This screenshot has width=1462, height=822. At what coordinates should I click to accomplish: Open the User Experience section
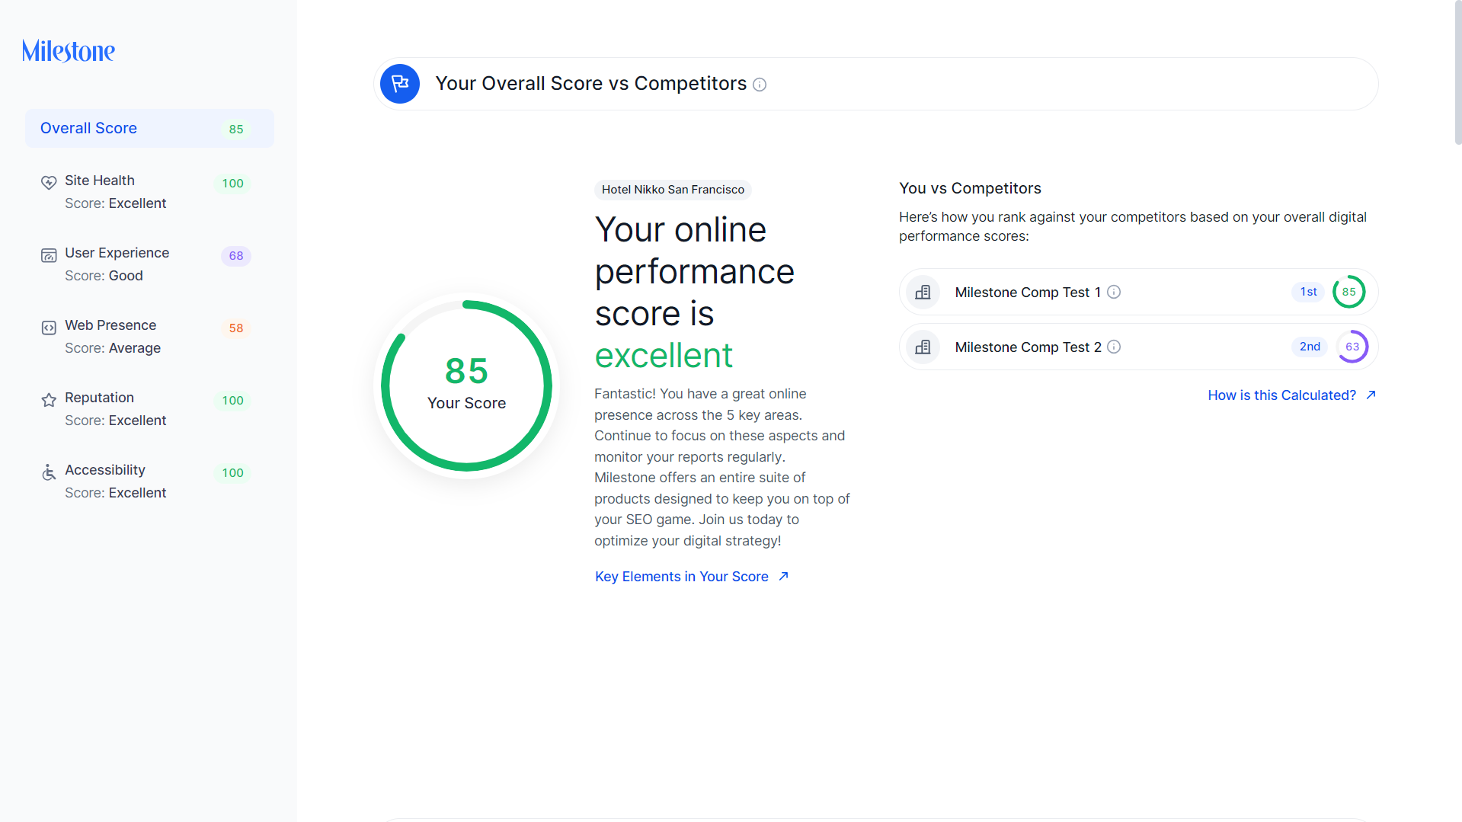pyautogui.click(x=149, y=264)
